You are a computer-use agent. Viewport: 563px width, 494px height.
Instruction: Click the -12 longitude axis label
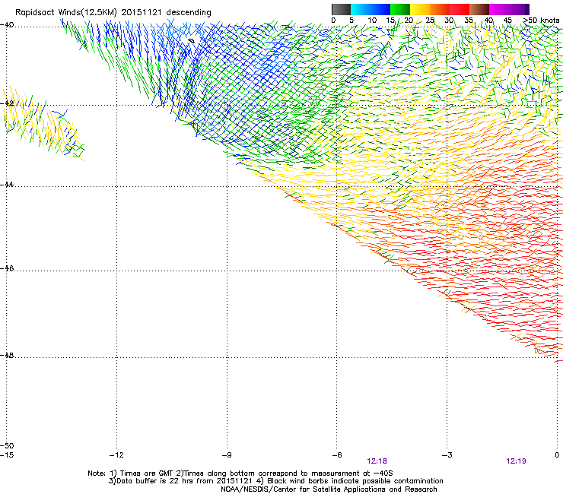point(116,455)
